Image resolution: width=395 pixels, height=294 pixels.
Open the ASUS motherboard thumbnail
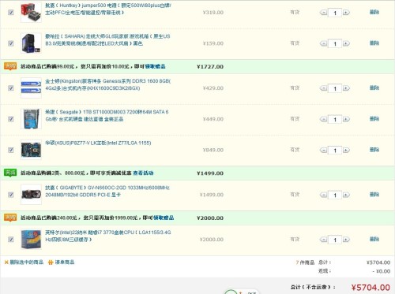(x=31, y=150)
